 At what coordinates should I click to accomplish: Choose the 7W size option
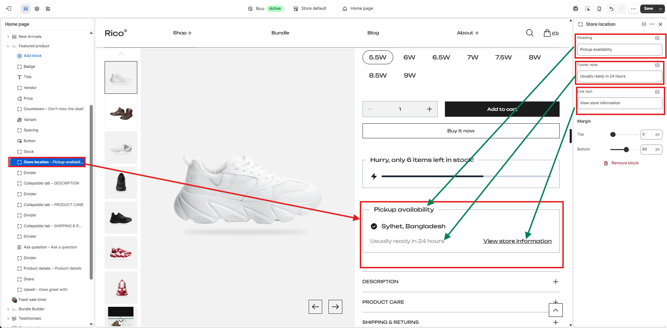pyautogui.click(x=473, y=57)
